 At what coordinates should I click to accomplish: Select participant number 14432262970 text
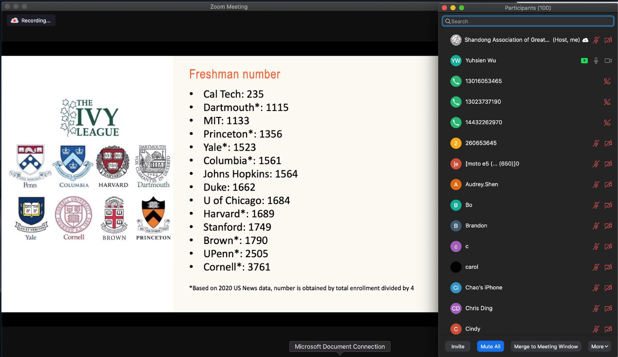(483, 122)
